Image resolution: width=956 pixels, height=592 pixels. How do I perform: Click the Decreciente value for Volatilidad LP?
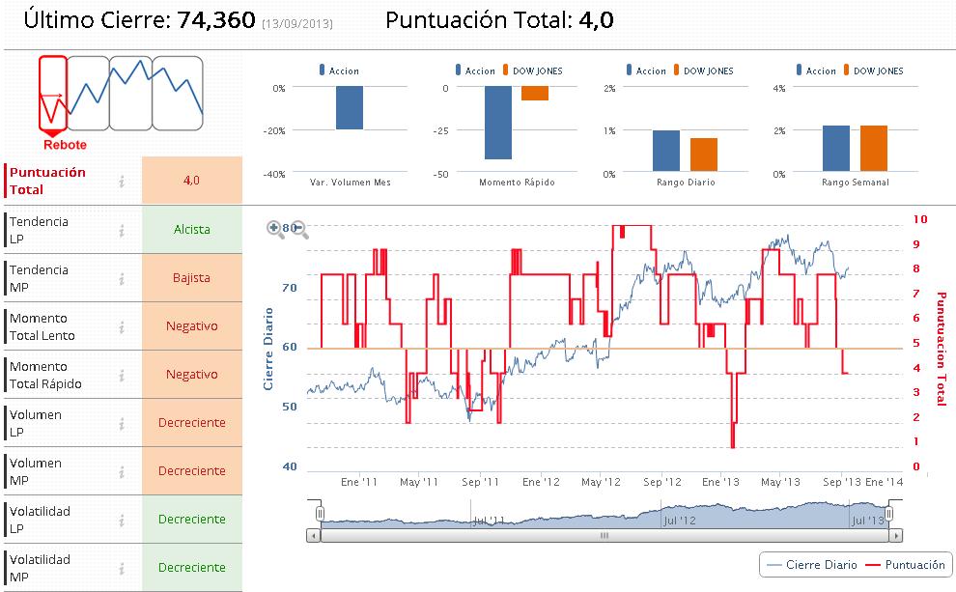click(x=192, y=519)
